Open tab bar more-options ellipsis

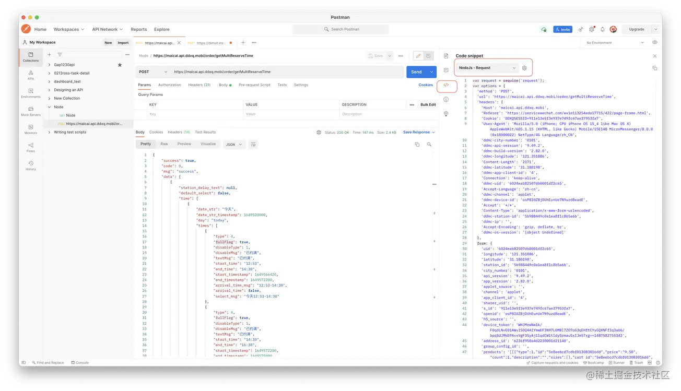pos(254,43)
